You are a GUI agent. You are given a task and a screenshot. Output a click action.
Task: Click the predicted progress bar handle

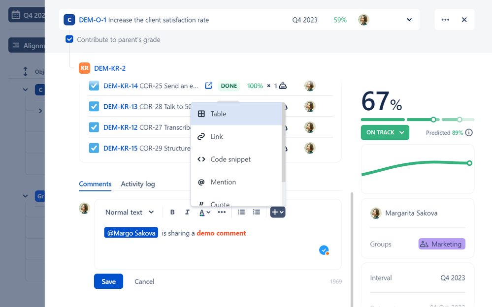459,120
